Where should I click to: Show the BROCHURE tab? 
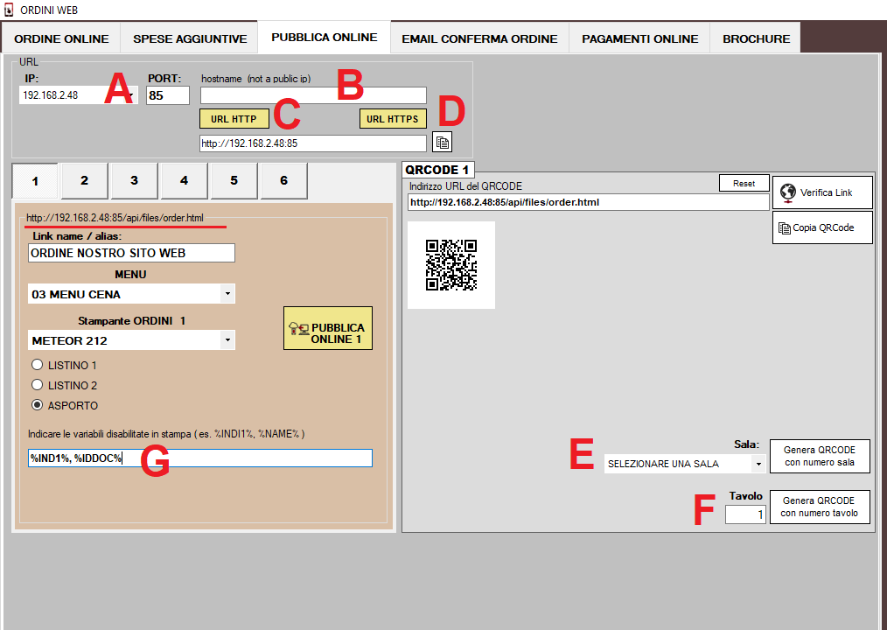pyautogui.click(x=756, y=38)
